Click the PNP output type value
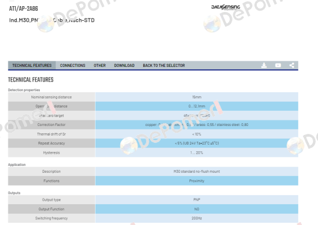 pyautogui.click(x=197, y=200)
